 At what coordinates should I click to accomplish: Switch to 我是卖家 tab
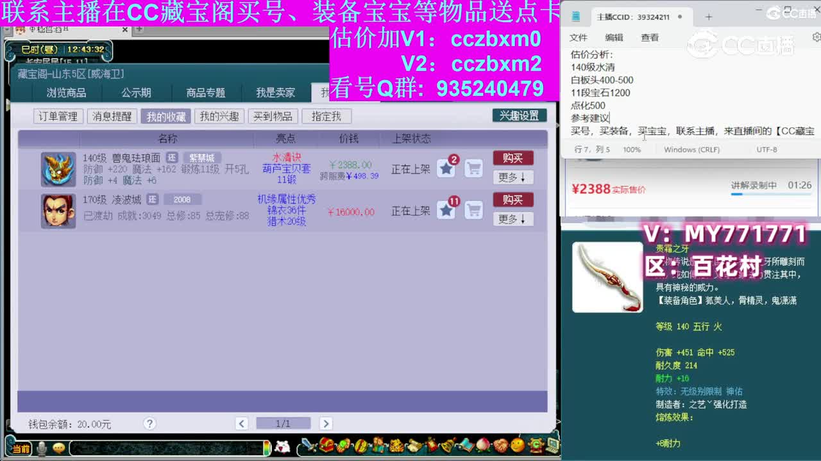(x=276, y=93)
